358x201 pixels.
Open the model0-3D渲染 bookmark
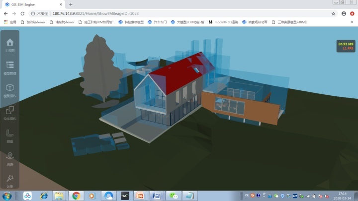(x=223, y=22)
